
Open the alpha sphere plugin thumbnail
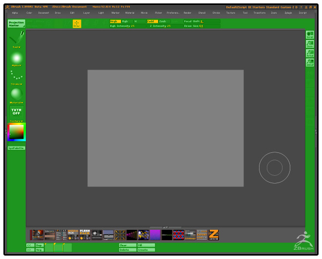pos(97,235)
